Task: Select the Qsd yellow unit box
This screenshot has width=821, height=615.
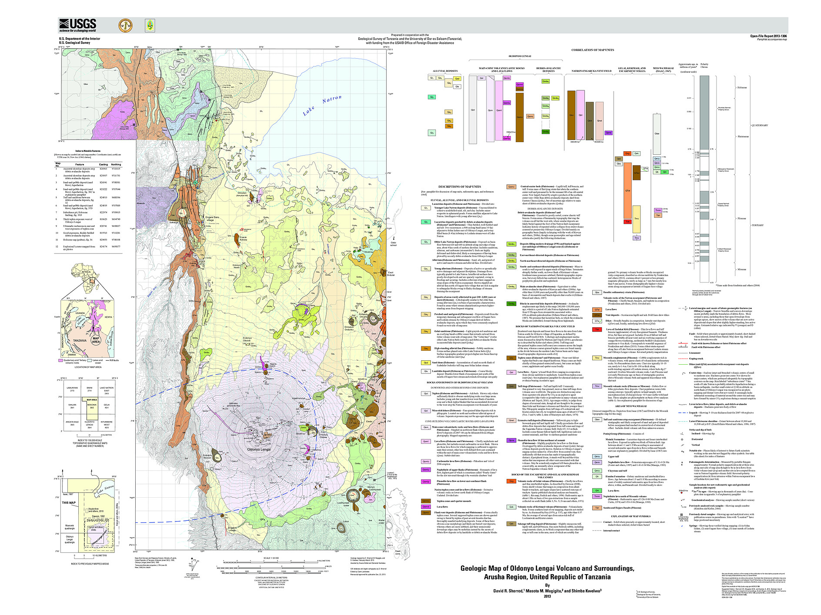Action: [457, 79]
